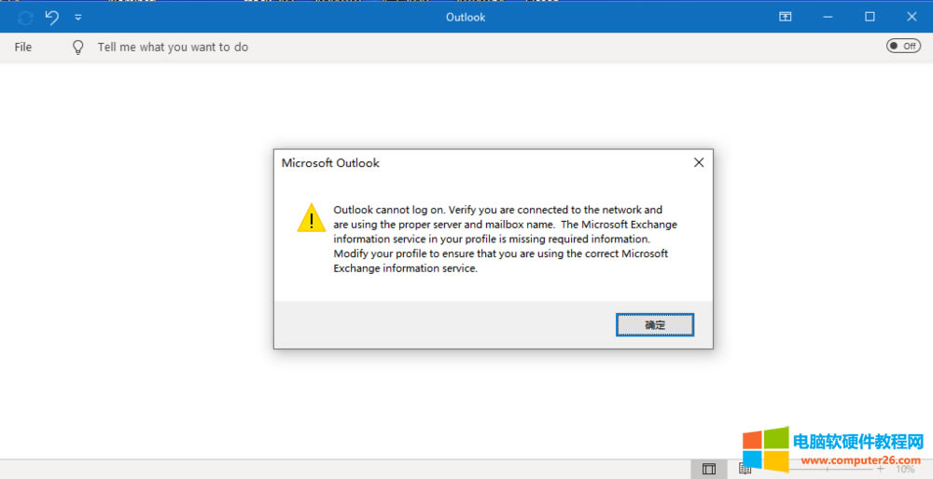Open the File tab

tap(23, 47)
